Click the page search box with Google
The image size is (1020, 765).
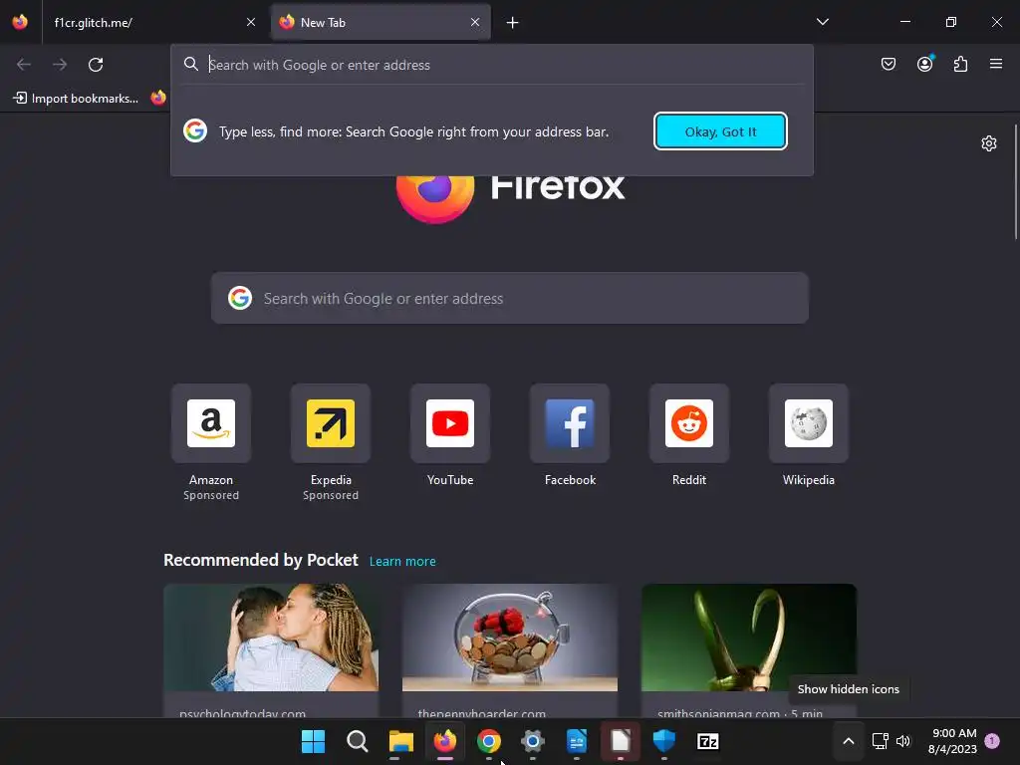click(x=510, y=298)
